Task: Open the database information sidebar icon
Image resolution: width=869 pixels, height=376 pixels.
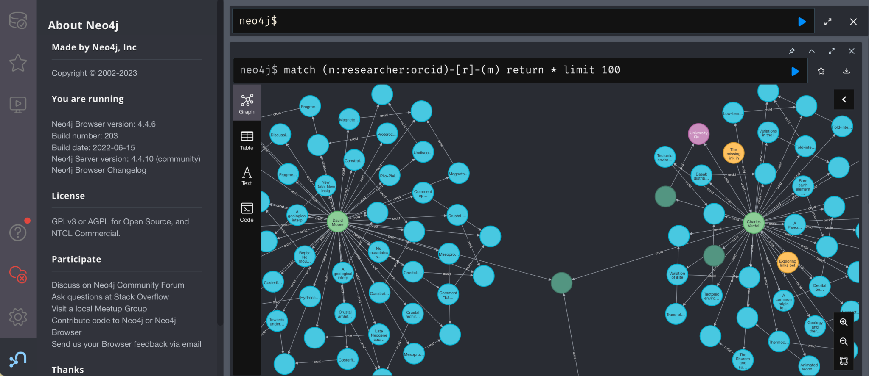Action: pos(18,20)
